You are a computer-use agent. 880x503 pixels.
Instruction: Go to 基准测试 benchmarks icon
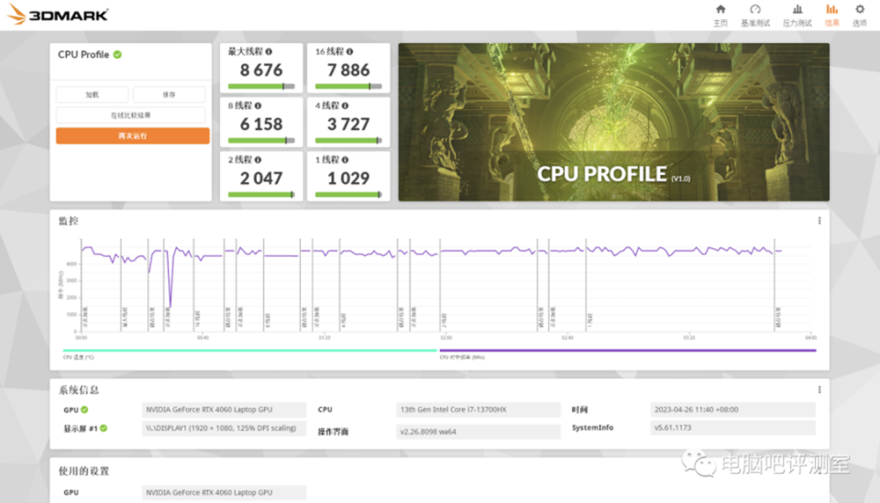coord(755,9)
